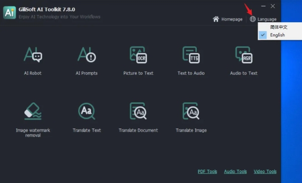Launch Picture to Text OCR tool
The image size is (302, 183).
point(138,60)
